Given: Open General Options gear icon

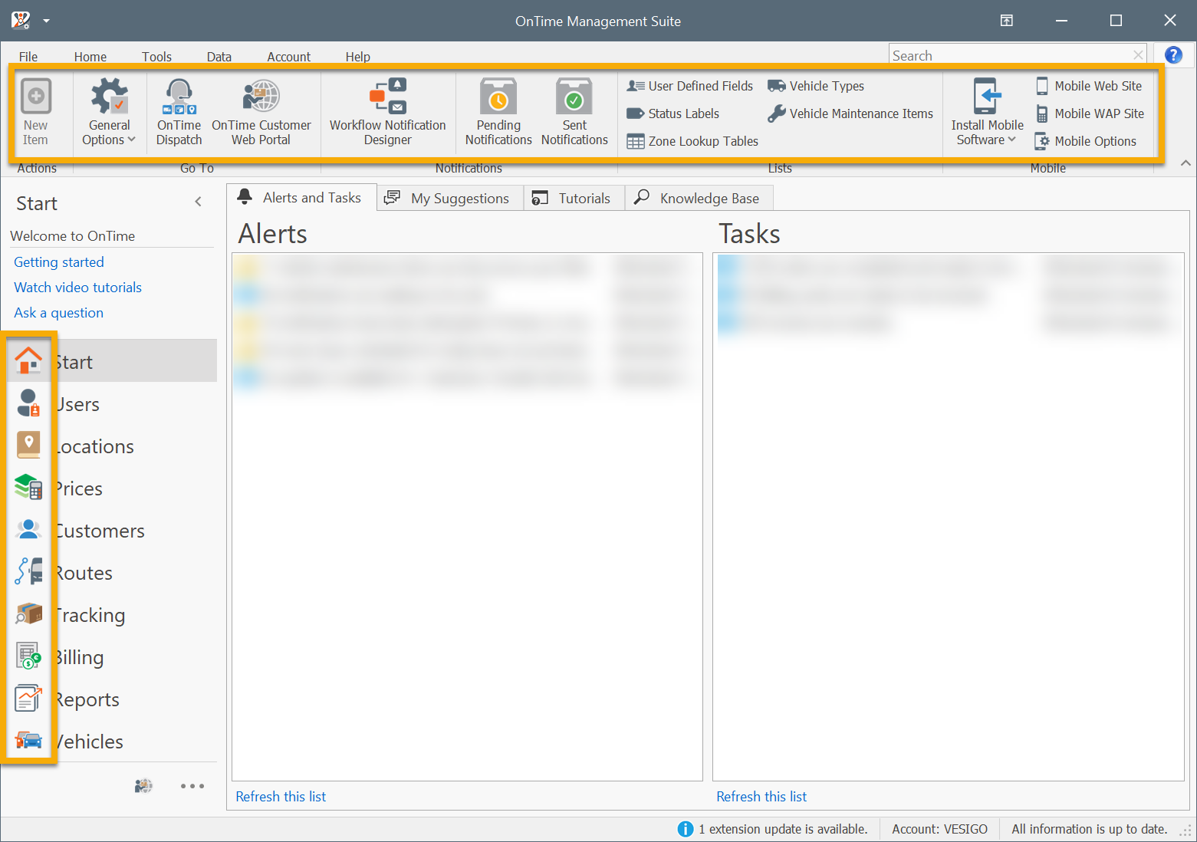Looking at the screenshot, I should pyautogui.click(x=109, y=97).
